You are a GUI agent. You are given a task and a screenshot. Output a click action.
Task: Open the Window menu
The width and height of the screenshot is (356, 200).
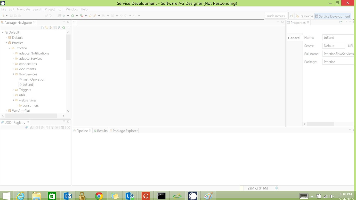click(x=72, y=9)
